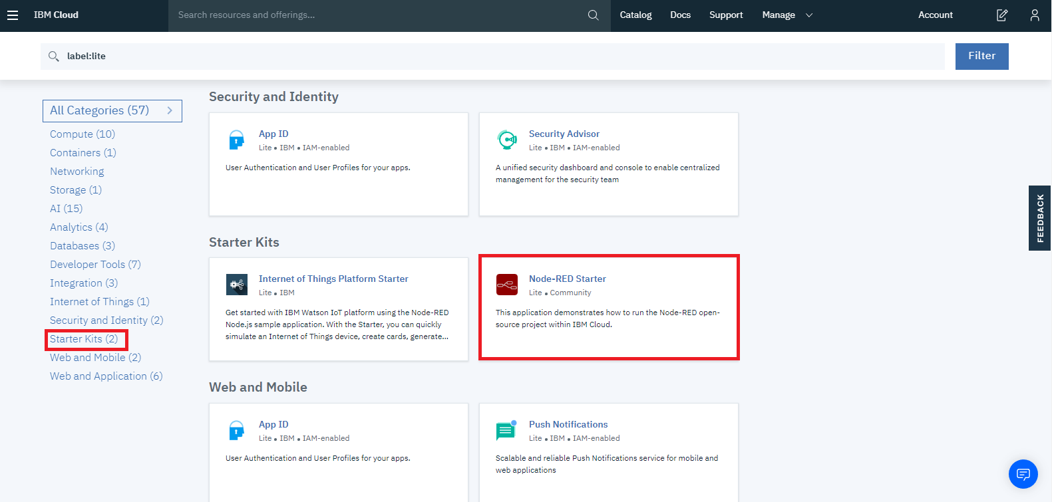The width and height of the screenshot is (1052, 502).
Task: Select the Integration (3) category
Action: (x=84, y=283)
